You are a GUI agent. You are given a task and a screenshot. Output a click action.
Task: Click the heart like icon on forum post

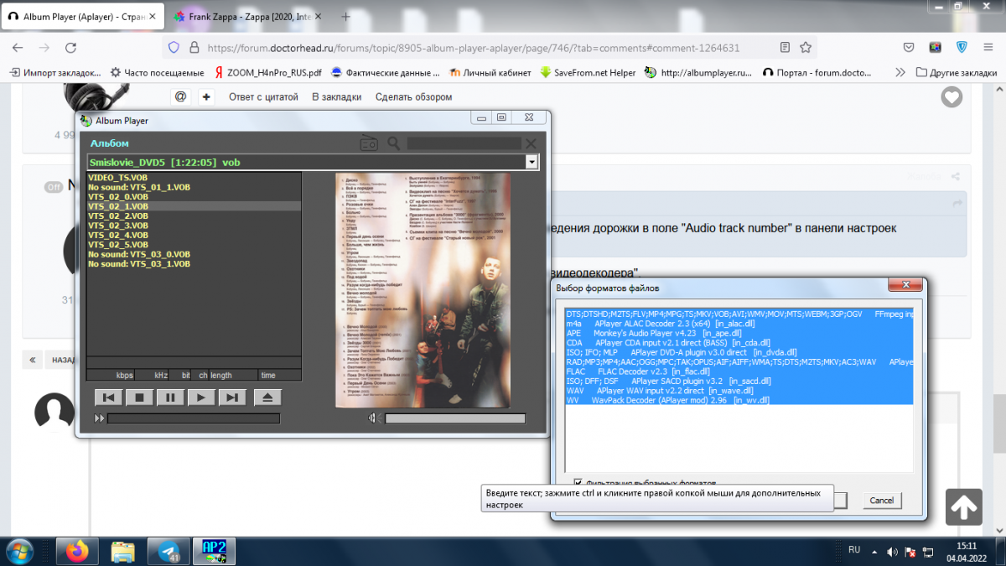point(952,97)
